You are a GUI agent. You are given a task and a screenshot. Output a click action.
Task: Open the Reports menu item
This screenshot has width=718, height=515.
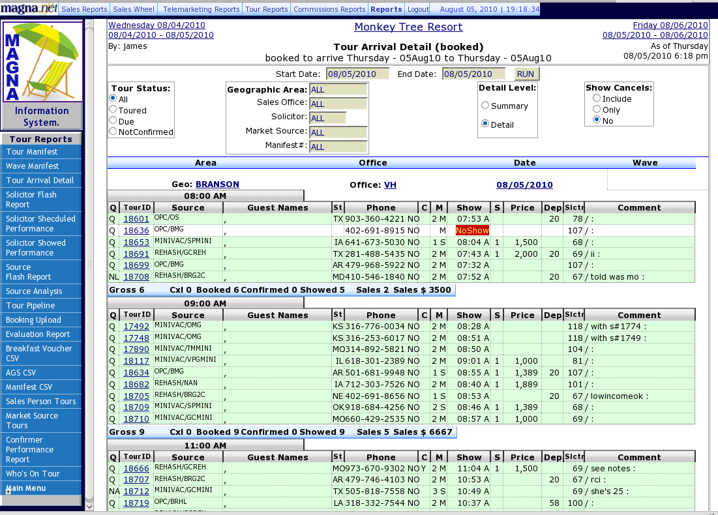tap(386, 9)
